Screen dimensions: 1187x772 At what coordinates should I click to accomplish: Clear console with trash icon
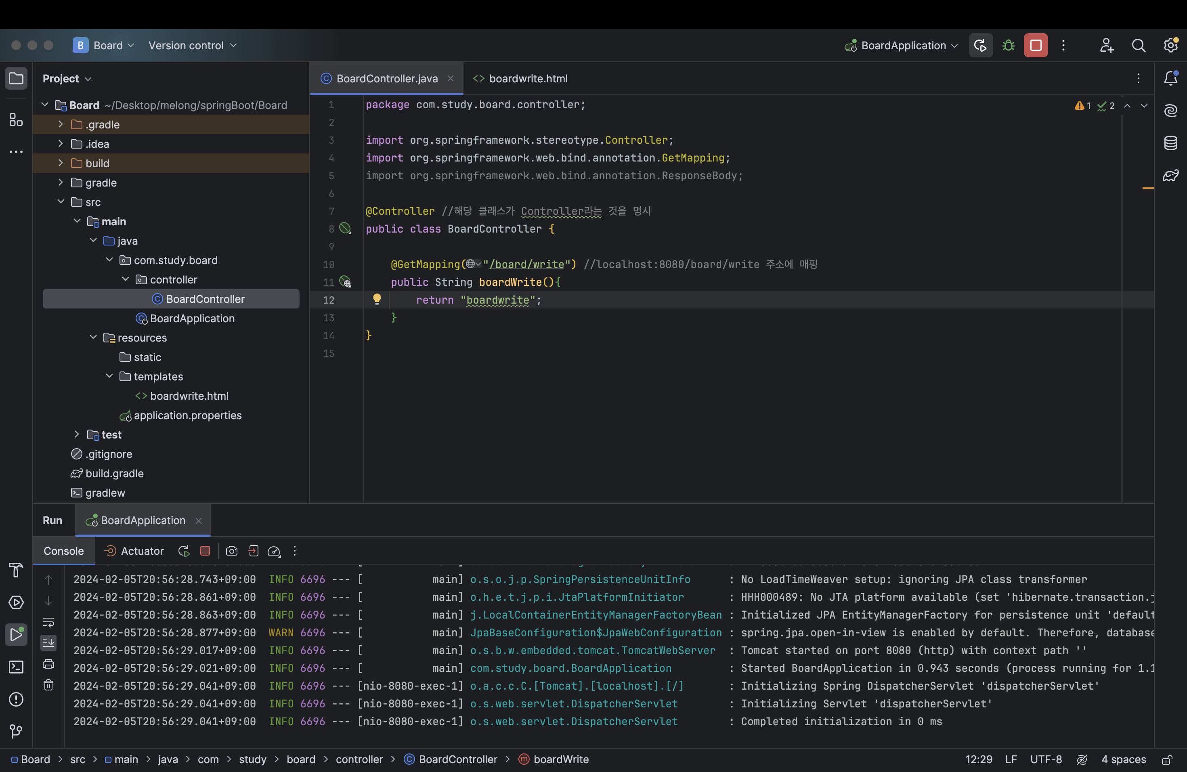pyautogui.click(x=48, y=684)
